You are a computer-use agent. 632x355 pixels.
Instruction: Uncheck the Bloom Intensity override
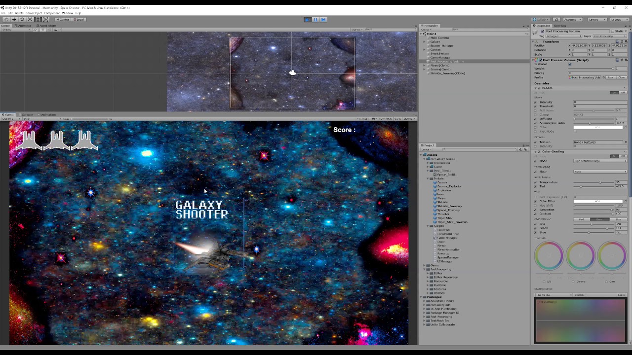(x=535, y=102)
